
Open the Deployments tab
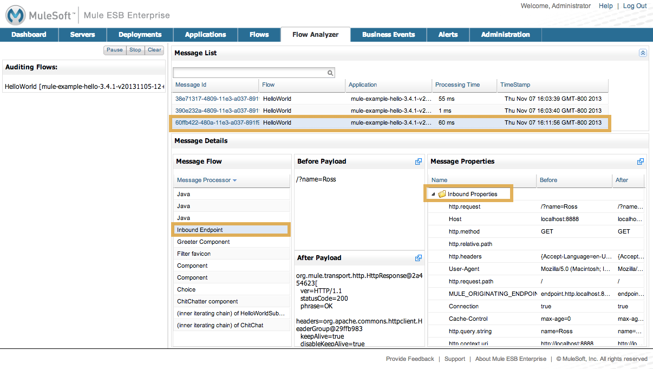click(x=140, y=35)
